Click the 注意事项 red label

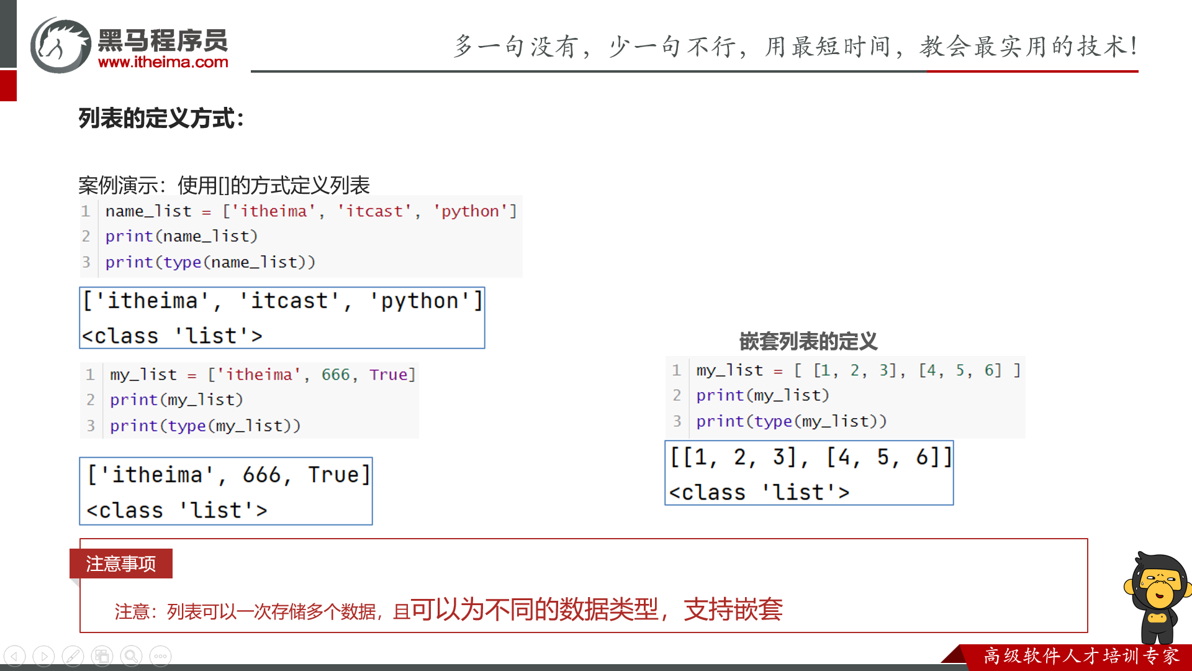(121, 564)
